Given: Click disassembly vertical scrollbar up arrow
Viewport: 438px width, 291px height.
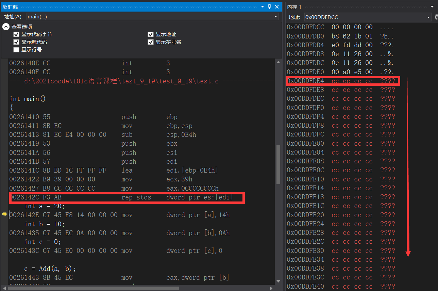Looking at the screenshot, I should 278,62.
